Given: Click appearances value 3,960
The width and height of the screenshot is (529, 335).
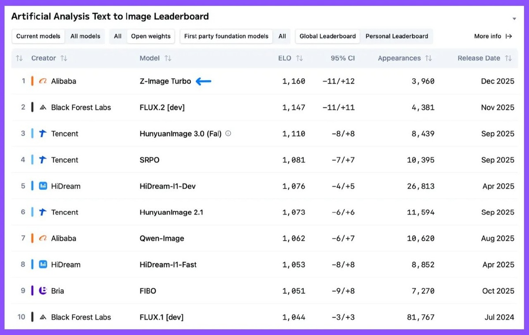Looking at the screenshot, I should 423,81.
